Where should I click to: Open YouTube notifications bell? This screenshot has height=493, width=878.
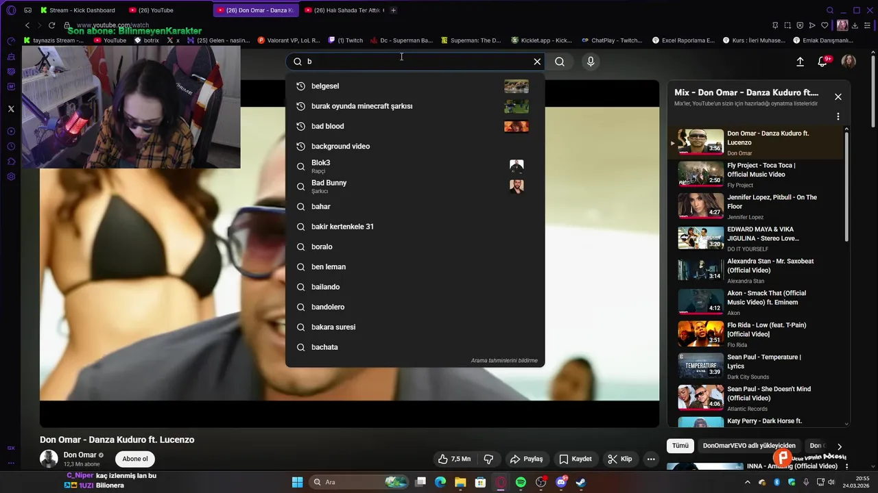click(x=822, y=62)
